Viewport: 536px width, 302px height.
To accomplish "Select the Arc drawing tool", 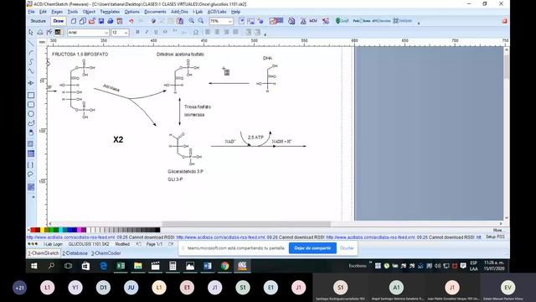I will pos(31,53).
